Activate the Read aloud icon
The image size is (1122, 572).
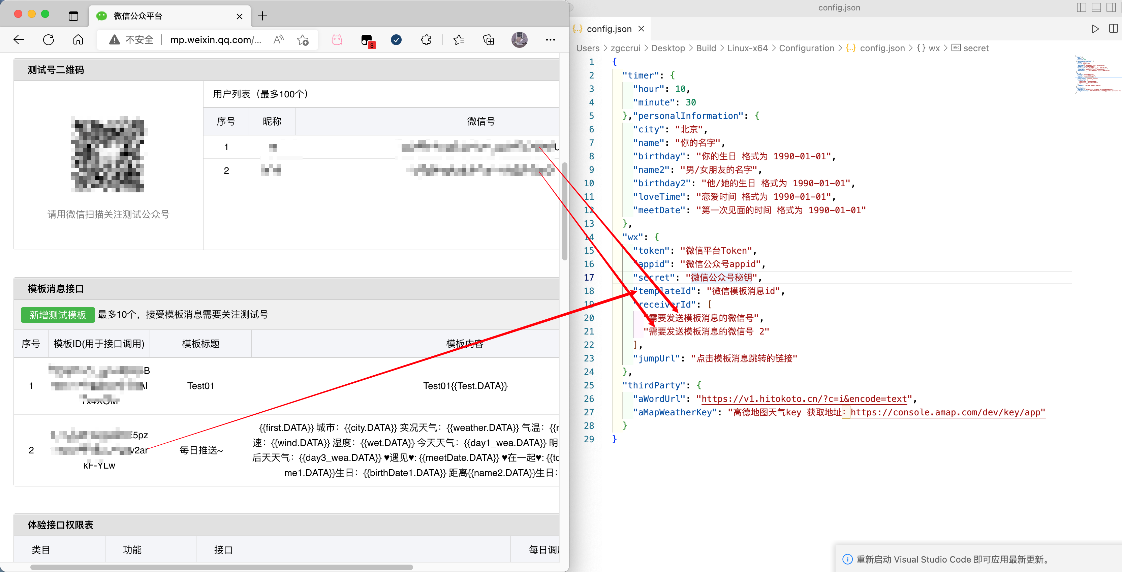click(278, 40)
